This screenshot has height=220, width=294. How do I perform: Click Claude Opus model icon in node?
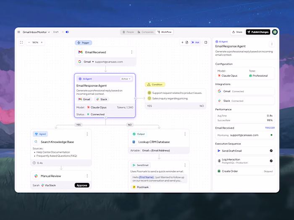pos(88,107)
